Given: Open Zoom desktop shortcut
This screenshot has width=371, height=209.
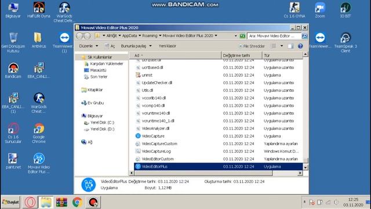Looking at the screenshot, I should [320, 10].
